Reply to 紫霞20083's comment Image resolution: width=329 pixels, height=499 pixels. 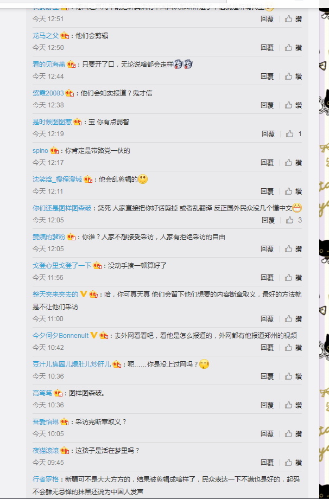267,105
